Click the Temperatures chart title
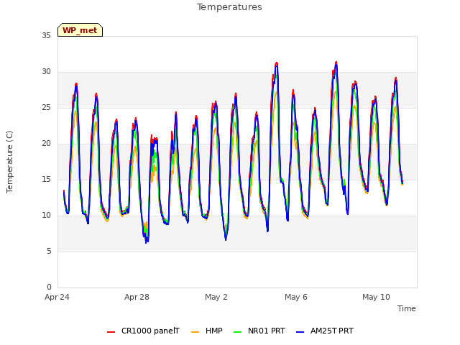This screenshot has height=345, width=460. pos(229,7)
